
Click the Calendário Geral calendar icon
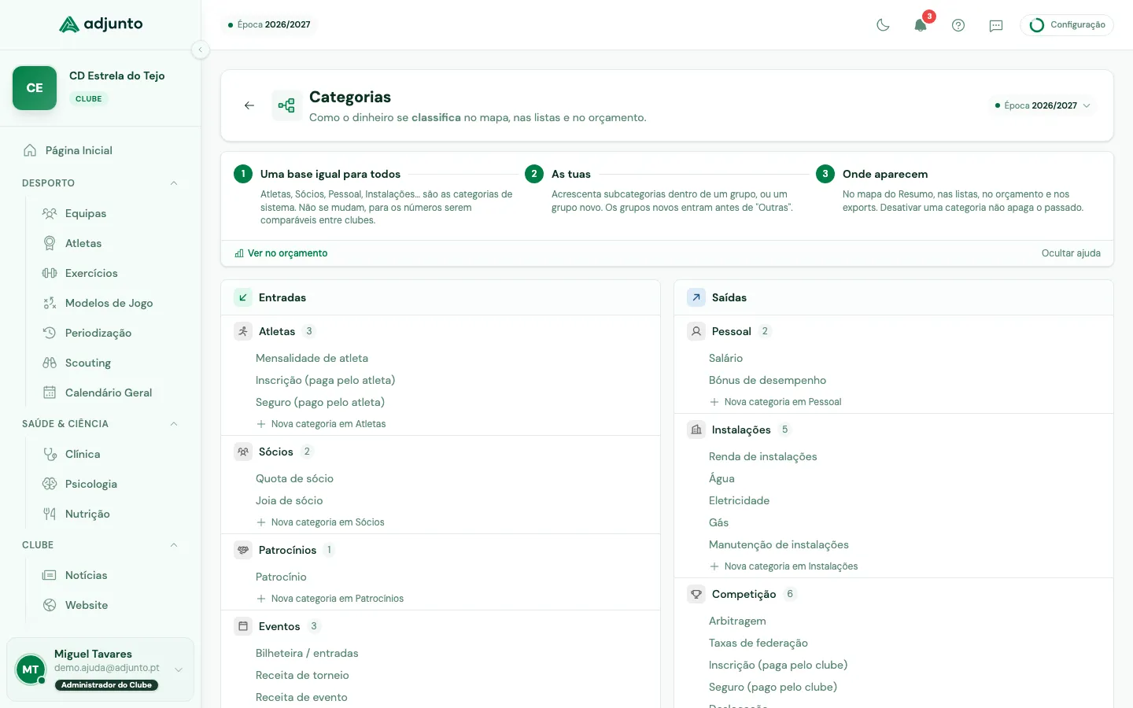pyautogui.click(x=50, y=393)
